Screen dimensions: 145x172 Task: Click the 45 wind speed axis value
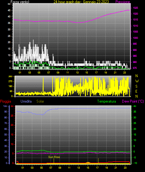[9, 10]
